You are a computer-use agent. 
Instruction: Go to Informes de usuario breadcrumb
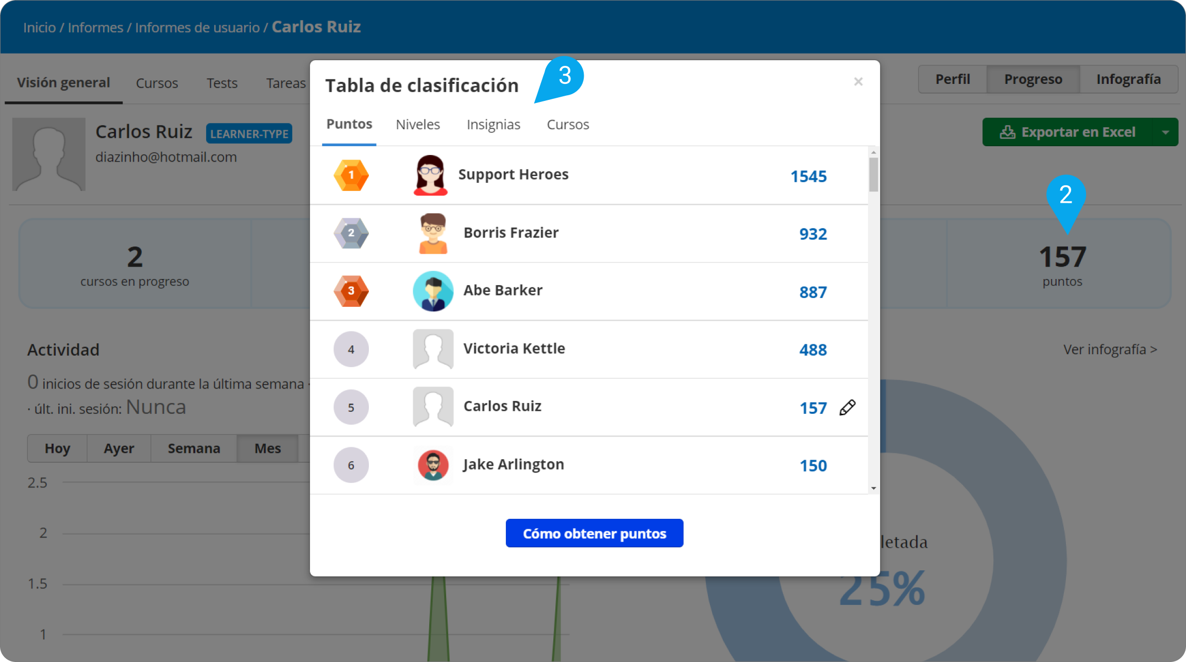coord(197,27)
